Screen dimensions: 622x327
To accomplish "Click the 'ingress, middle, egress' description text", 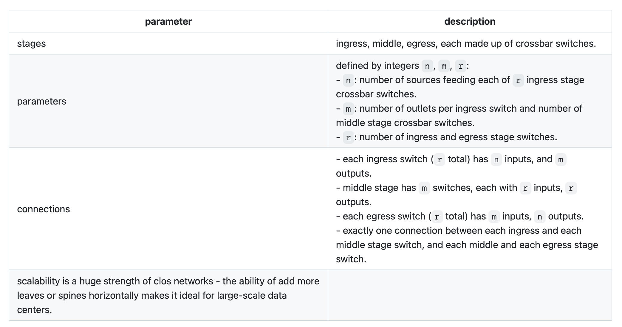I will [466, 43].
